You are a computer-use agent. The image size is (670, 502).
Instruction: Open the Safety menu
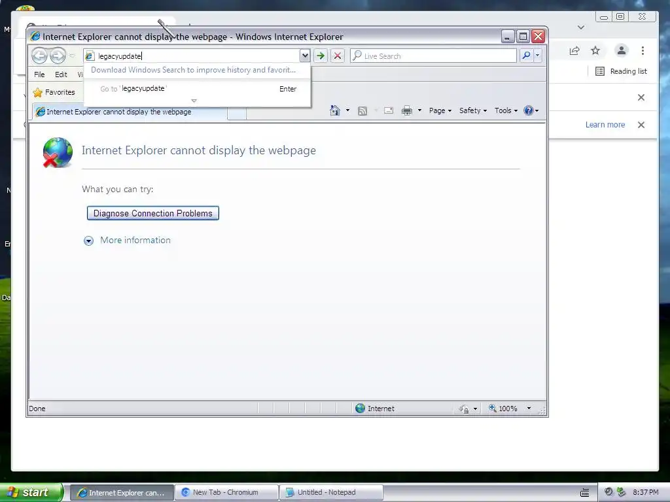click(472, 110)
